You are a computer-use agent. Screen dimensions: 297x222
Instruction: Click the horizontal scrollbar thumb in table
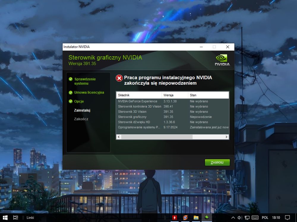pos(157,137)
